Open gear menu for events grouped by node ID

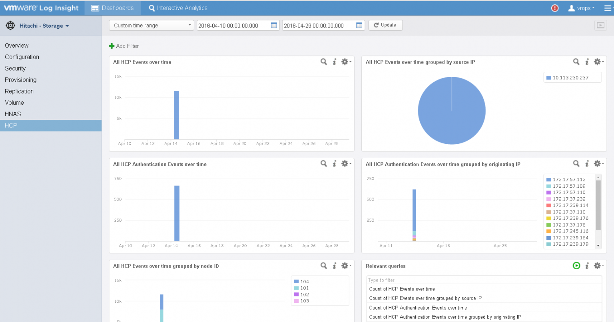point(345,265)
